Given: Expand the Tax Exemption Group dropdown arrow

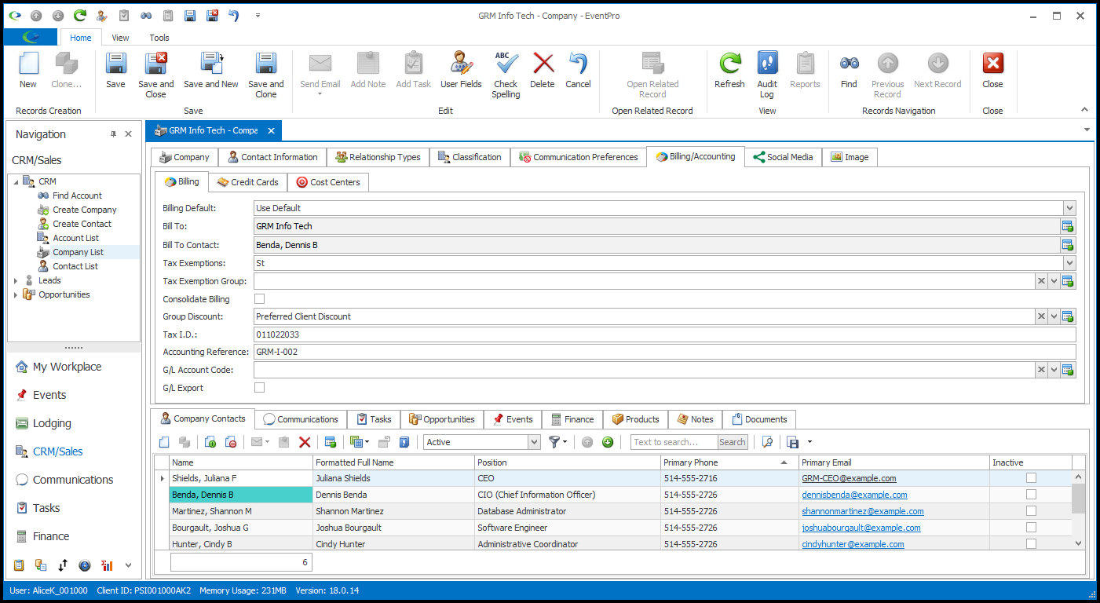Looking at the screenshot, I should pyautogui.click(x=1054, y=281).
